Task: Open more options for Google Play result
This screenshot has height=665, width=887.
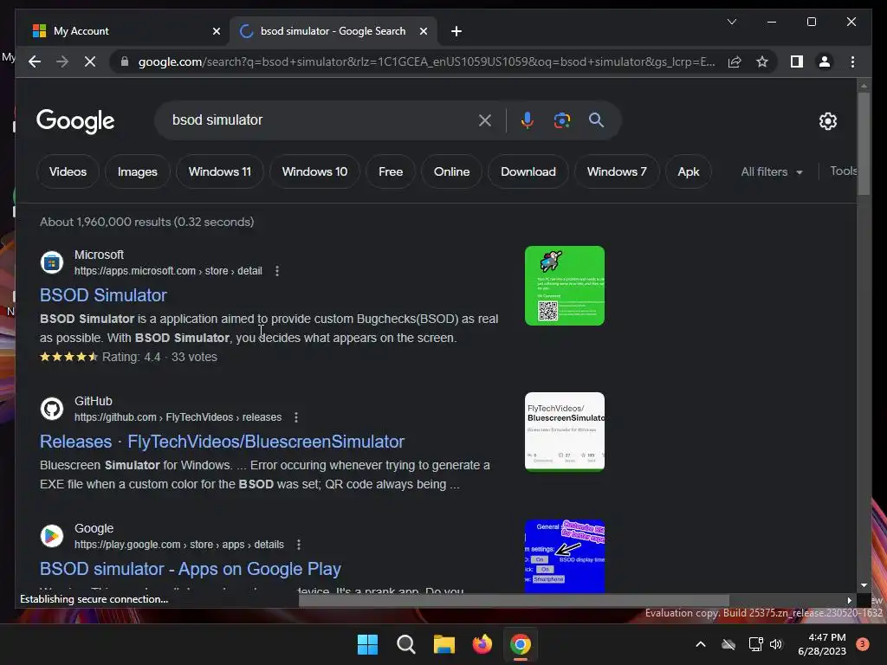Action: tap(299, 545)
